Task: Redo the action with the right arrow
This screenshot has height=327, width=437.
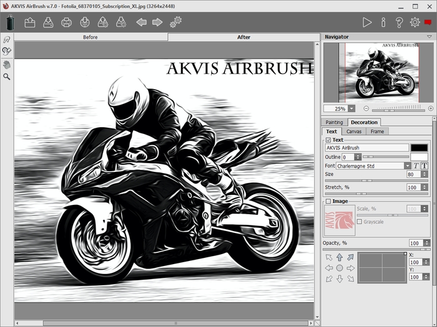Action: pyautogui.click(x=157, y=22)
